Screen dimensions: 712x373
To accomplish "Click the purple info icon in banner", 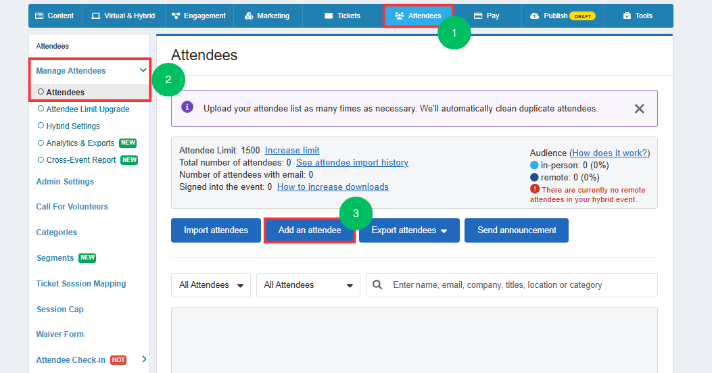I will click(187, 107).
